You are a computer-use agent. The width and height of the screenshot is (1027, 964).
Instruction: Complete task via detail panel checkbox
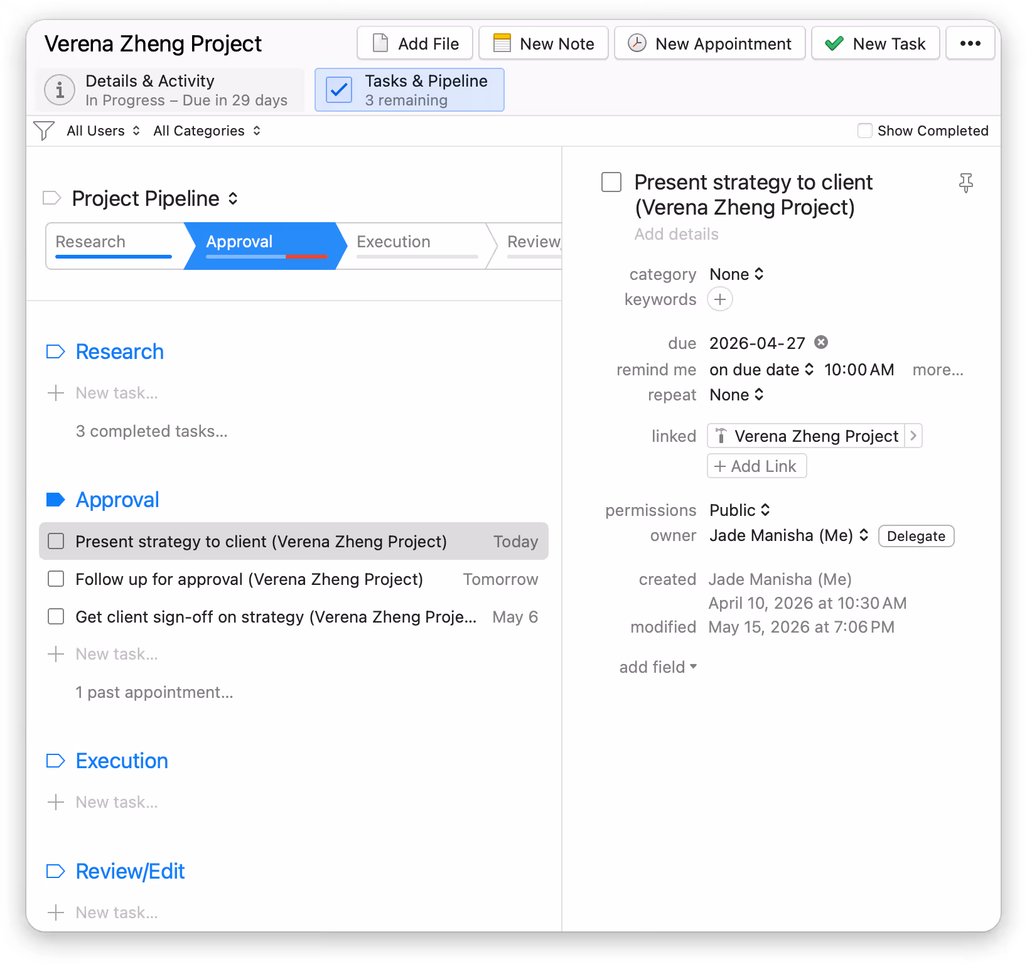pyautogui.click(x=611, y=182)
